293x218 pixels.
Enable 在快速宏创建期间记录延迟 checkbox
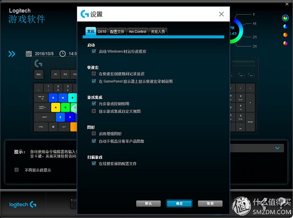(x=94, y=74)
